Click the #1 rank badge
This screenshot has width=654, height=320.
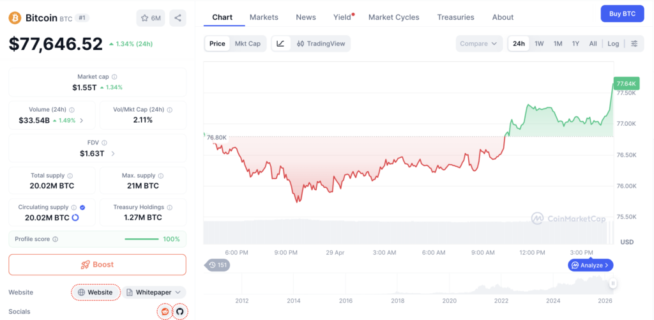pos(82,18)
